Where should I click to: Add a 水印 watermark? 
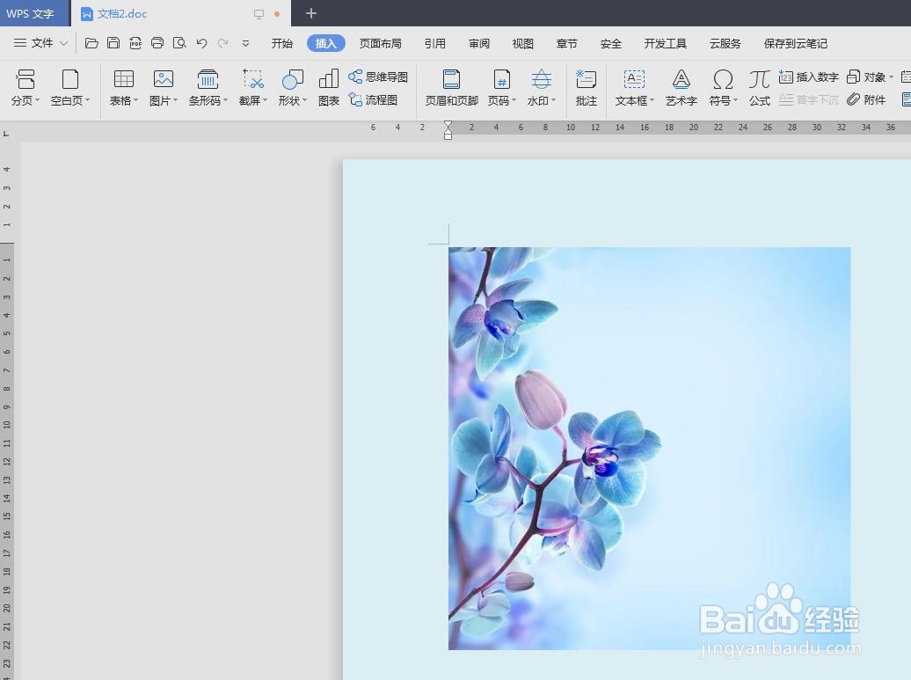coord(542,88)
